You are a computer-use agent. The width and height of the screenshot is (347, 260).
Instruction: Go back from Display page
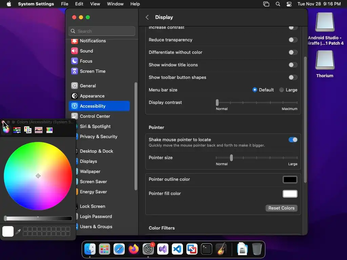[x=147, y=17]
